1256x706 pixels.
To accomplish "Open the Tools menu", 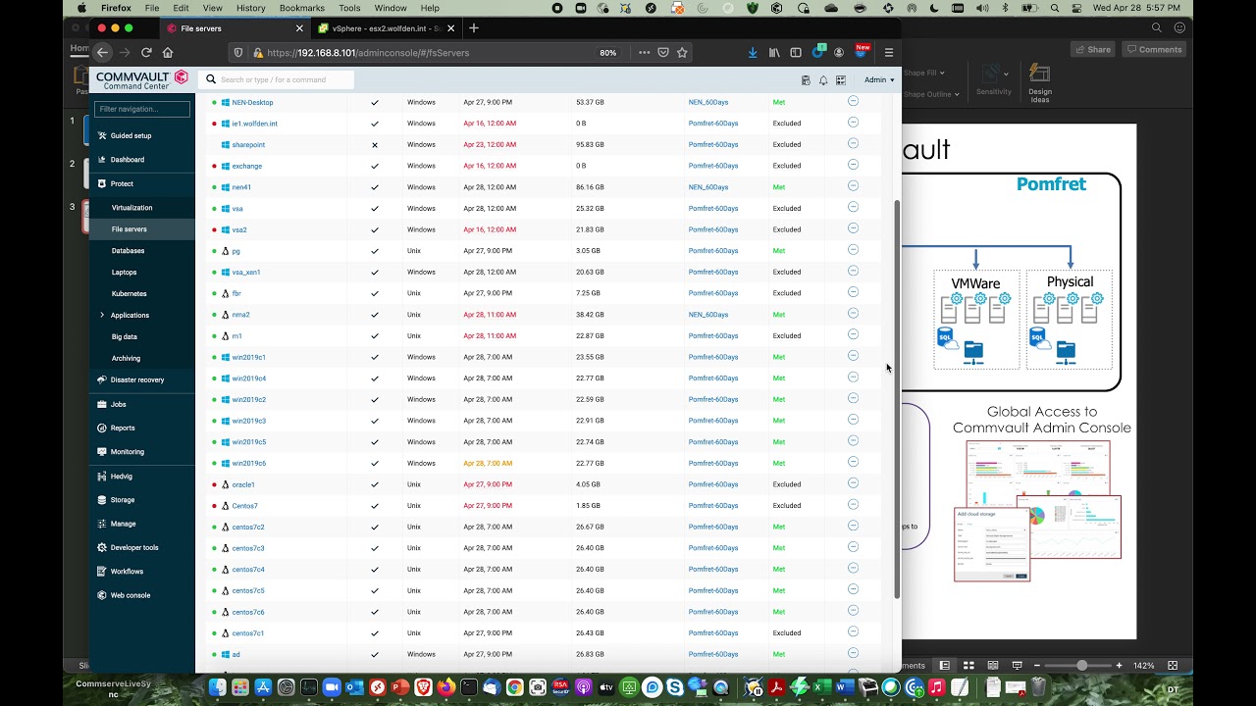I will coord(349,8).
